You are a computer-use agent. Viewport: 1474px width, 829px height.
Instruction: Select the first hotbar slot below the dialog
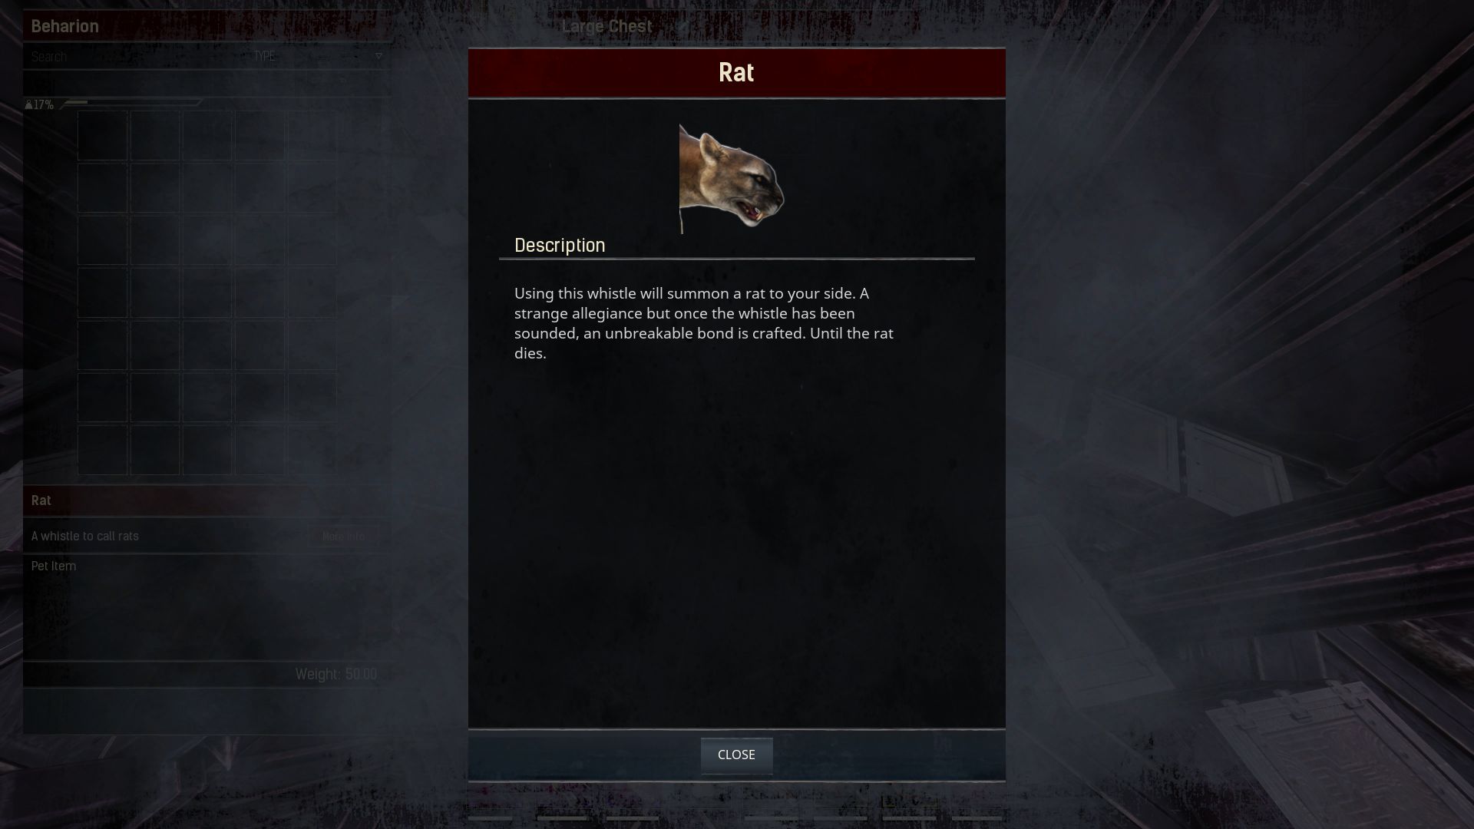coord(490,818)
